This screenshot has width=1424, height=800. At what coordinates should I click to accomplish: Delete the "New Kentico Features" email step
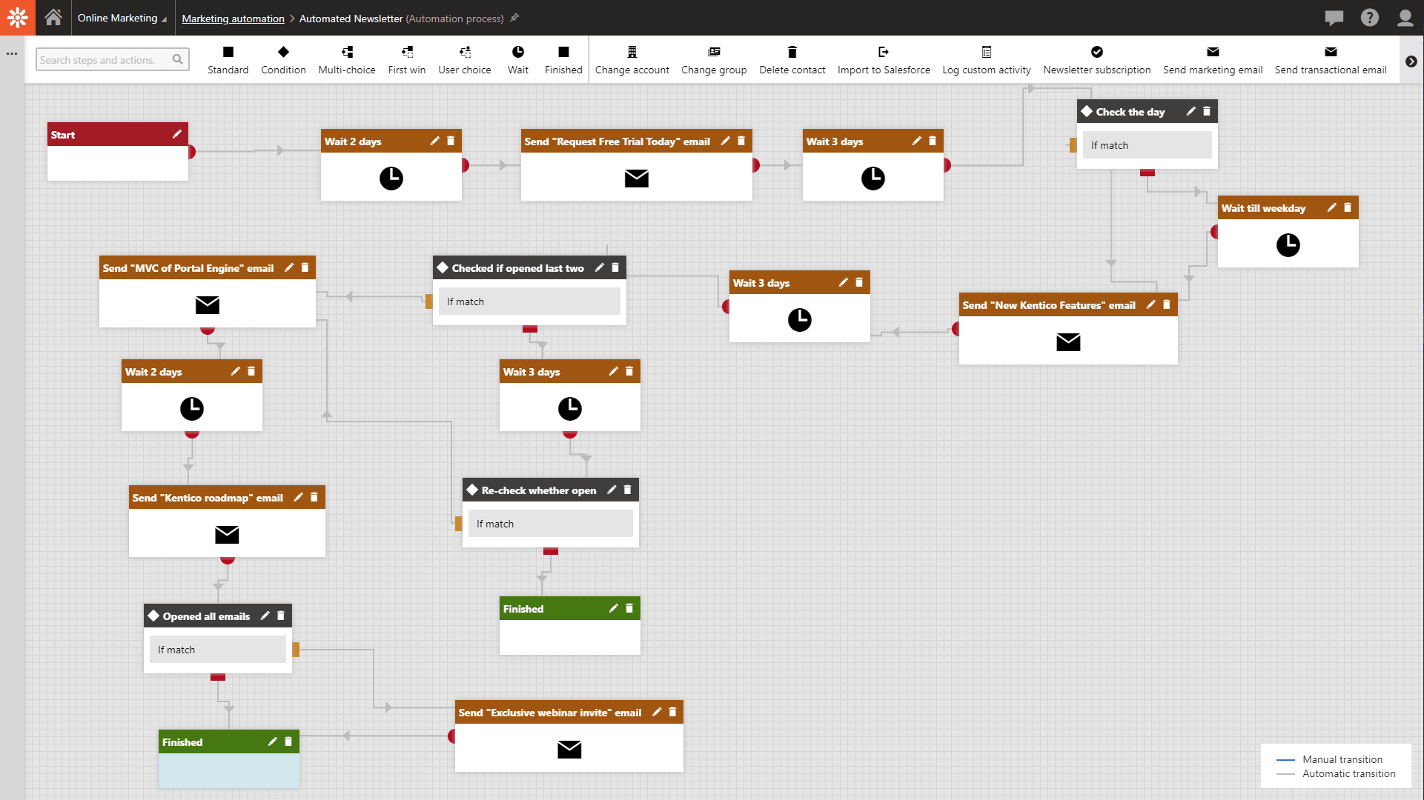pos(1167,304)
